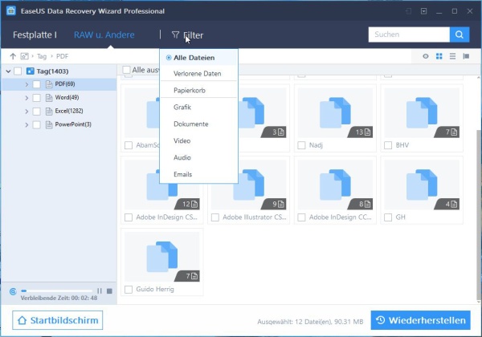Click the breadcrumb root drive icon
The height and width of the screenshot is (337, 482).
point(24,56)
